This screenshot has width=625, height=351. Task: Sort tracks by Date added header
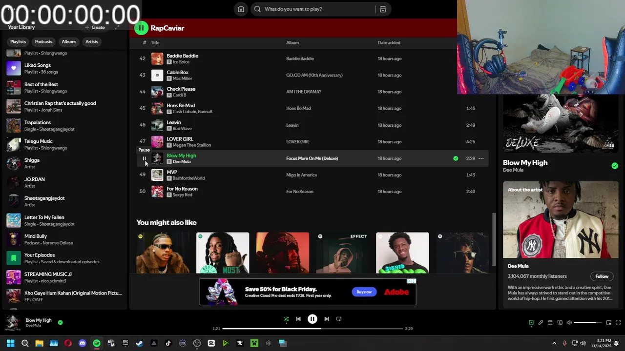(389, 43)
